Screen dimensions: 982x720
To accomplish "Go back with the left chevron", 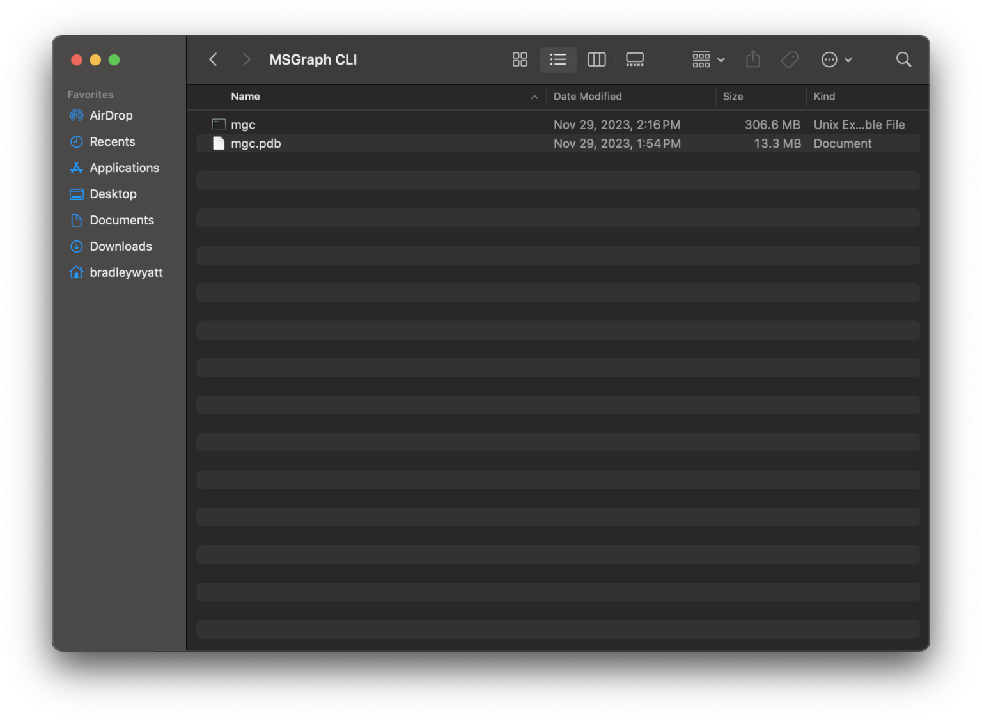I will (x=214, y=59).
